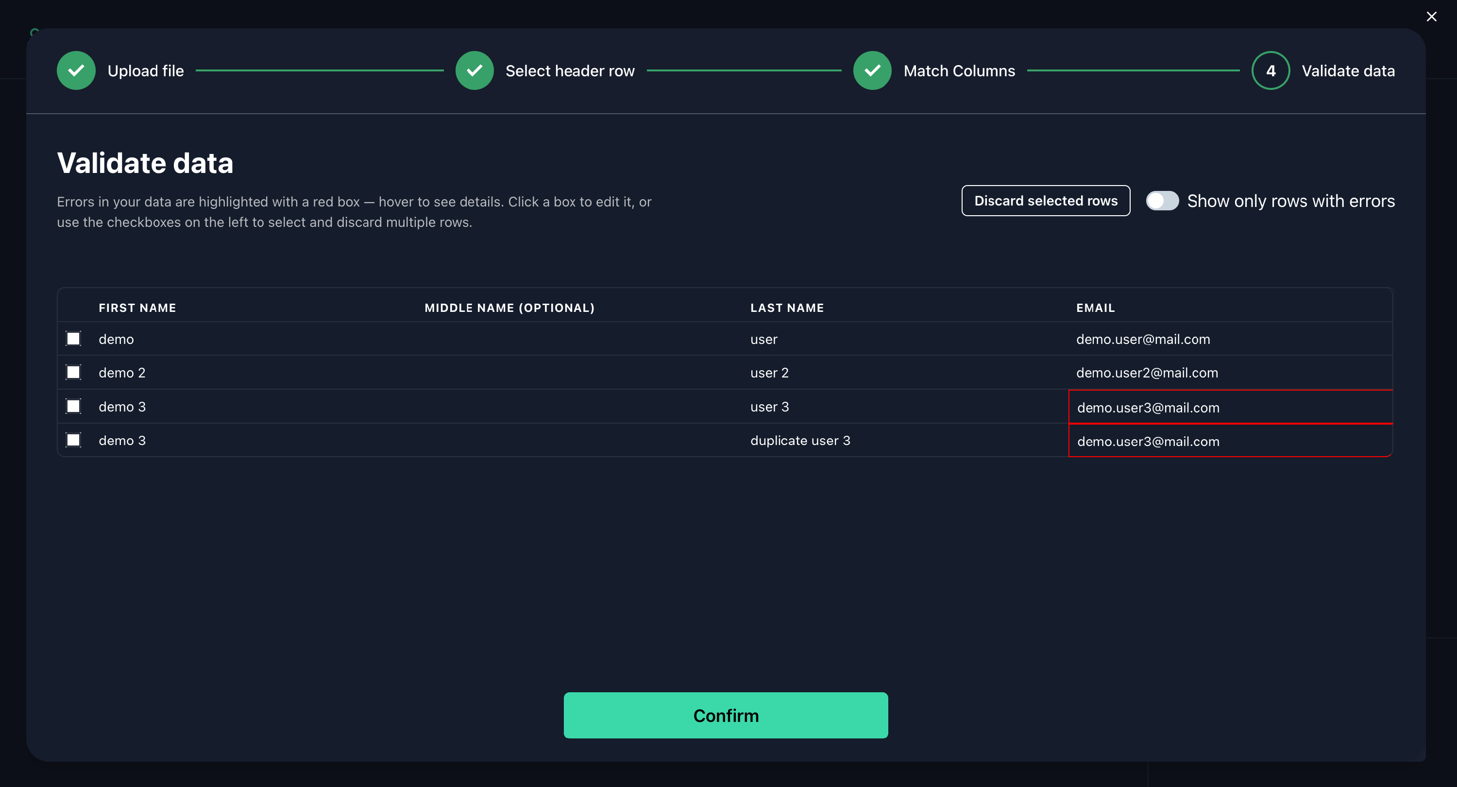The height and width of the screenshot is (787, 1457).
Task: Click the Email column header
Action: [x=1095, y=308]
